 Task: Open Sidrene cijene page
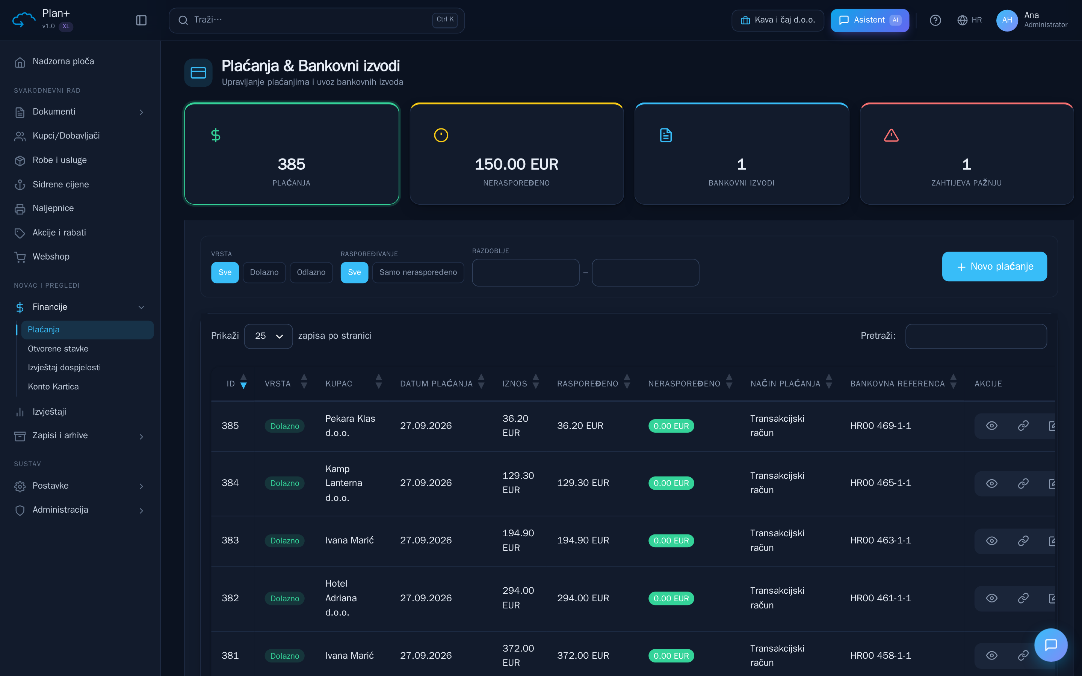coord(80,185)
